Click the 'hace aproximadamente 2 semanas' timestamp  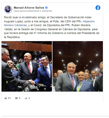pyautogui.click(x=33, y=11)
